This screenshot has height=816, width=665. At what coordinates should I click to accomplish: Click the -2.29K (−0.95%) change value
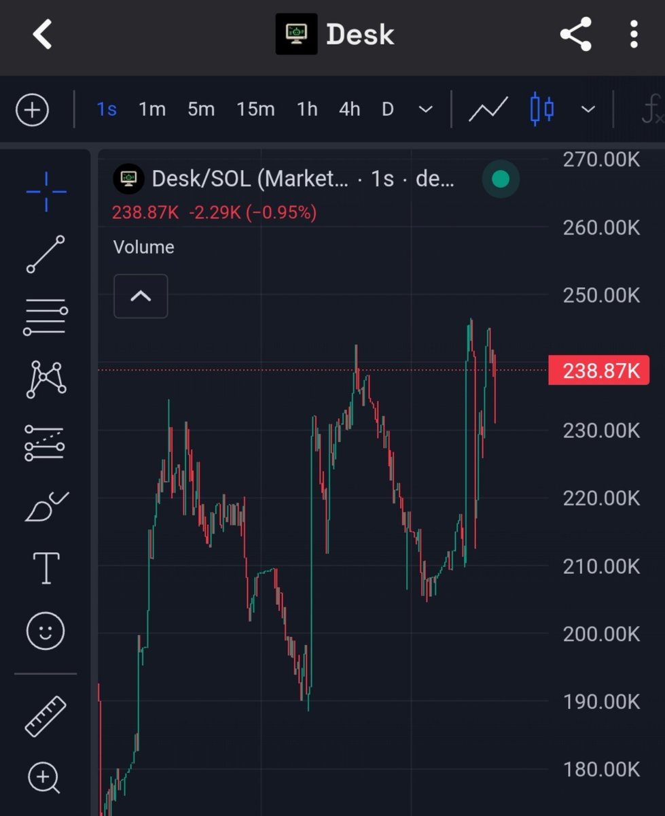pyautogui.click(x=253, y=213)
